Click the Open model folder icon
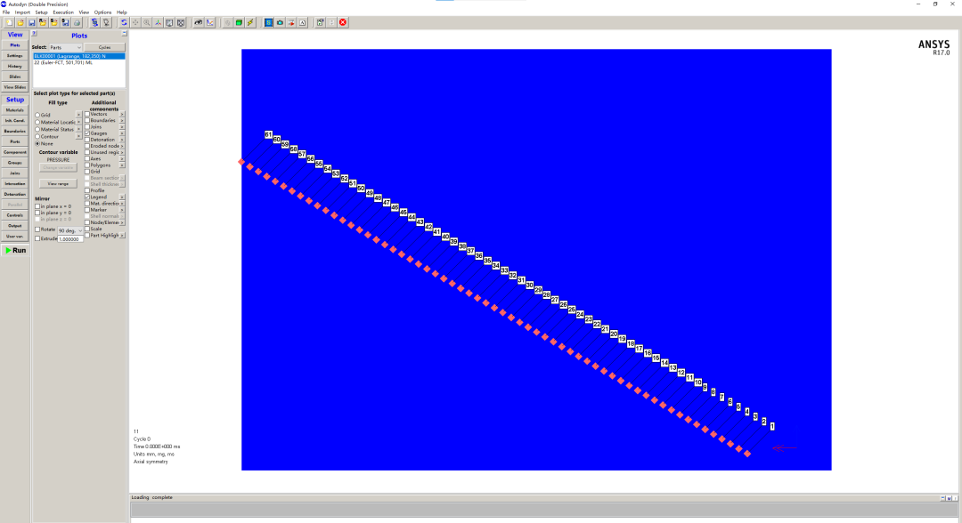Viewport: 962px width, 523px height. pos(20,22)
